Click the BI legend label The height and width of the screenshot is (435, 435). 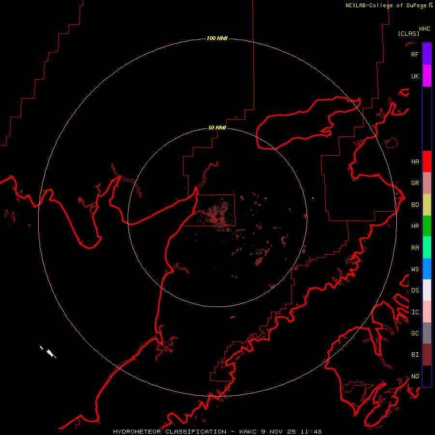tap(415, 354)
